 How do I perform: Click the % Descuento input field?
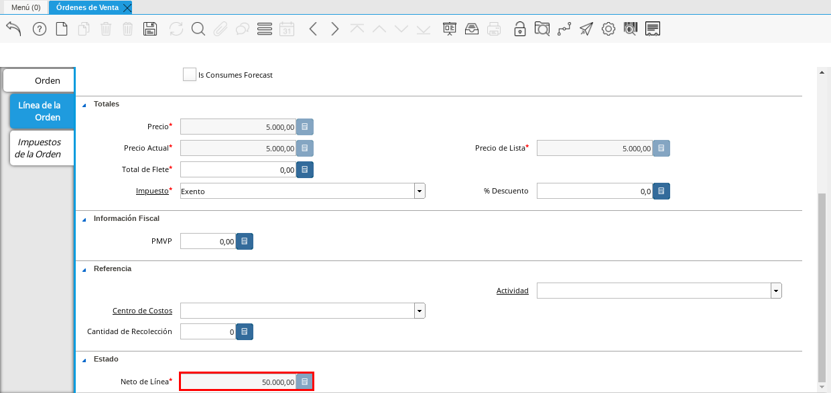tap(594, 191)
